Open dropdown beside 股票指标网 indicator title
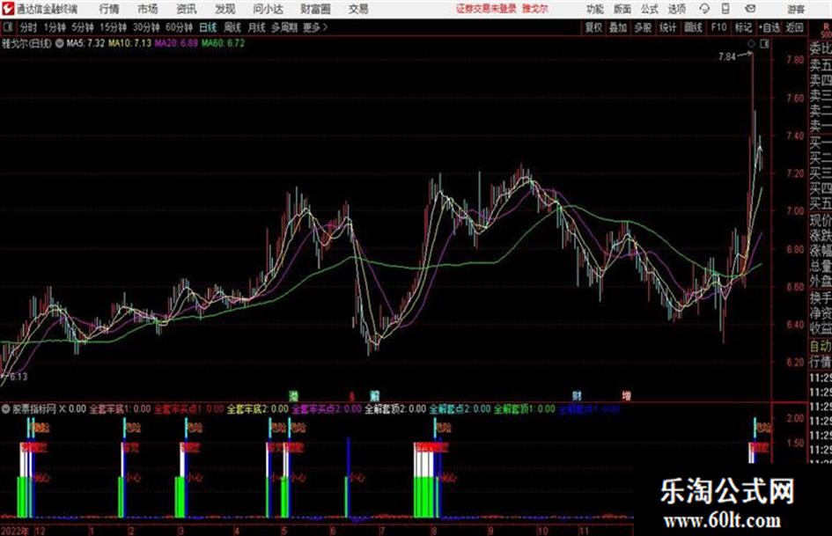The height and width of the screenshot is (536, 832). [6, 409]
